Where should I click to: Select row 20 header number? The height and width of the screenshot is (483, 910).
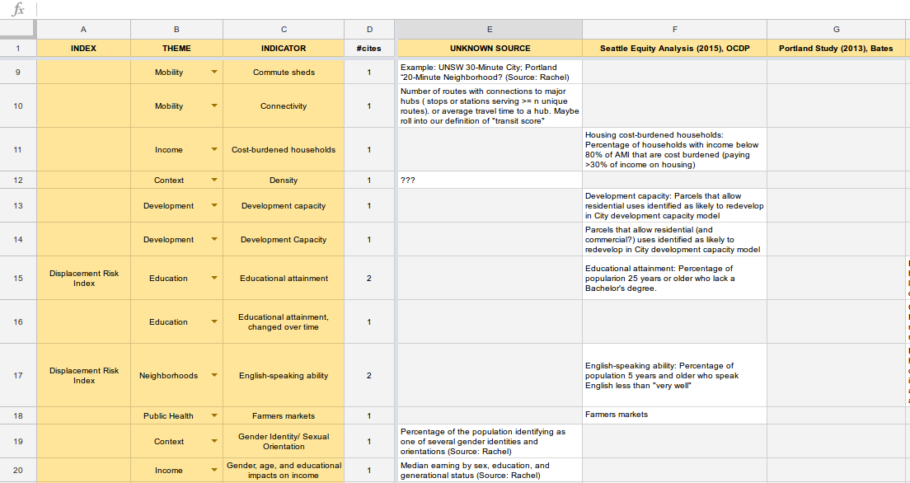(18, 471)
